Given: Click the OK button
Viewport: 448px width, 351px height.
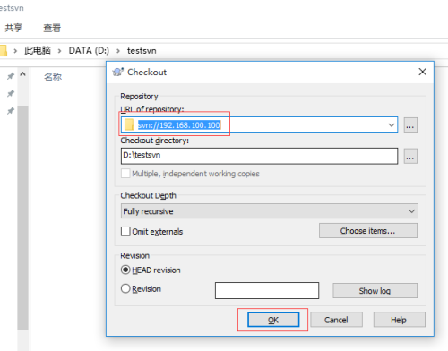Looking at the screenshot, I should (x=273, y=320).
